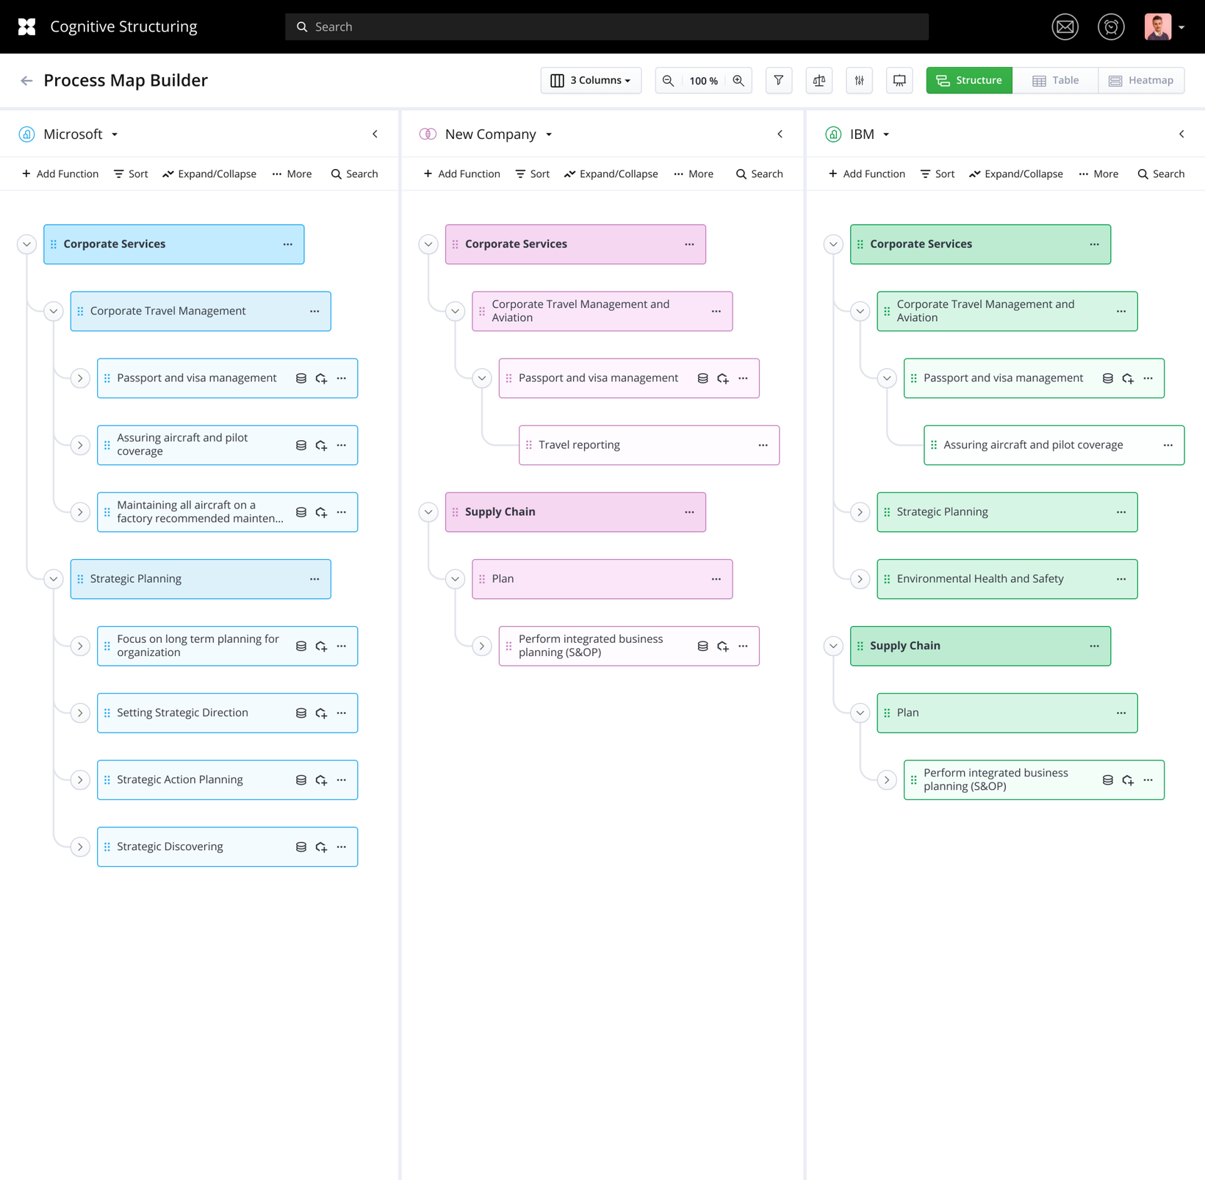Open More menu in IBM column
Image resolution: width=1205 pixels, height=1180 pixels.
click(x=1098, y=174)
